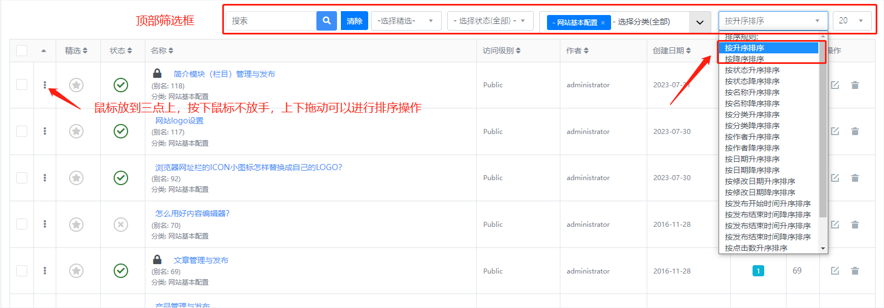Remove the 网站基本配置 category tag
The height and width of the screenshot is (308, 884).
pyautogui.click(x=603, y=23)
